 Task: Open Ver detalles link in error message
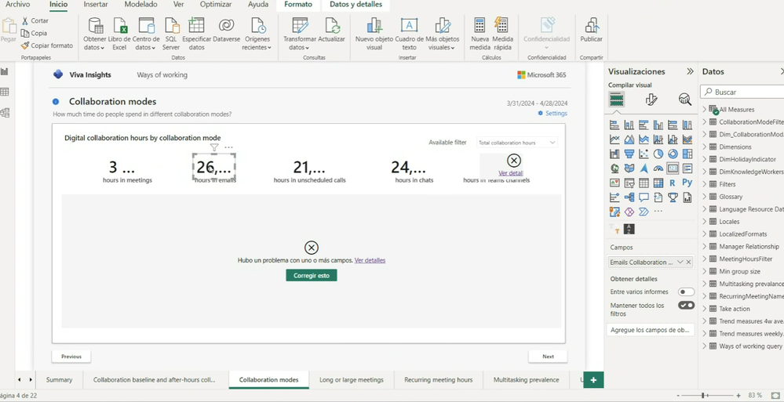click(x=370, y=260)
